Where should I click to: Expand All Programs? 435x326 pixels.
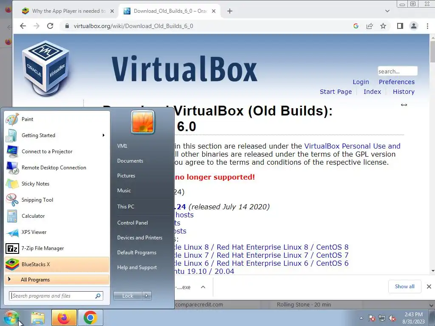click(57, 280)
